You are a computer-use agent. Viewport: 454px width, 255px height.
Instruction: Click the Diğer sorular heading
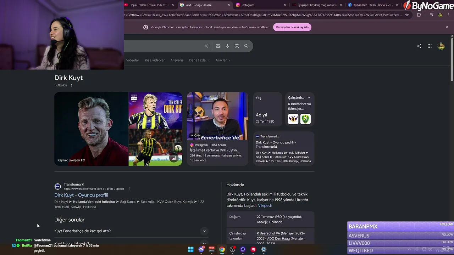click(x=70, y=220)
